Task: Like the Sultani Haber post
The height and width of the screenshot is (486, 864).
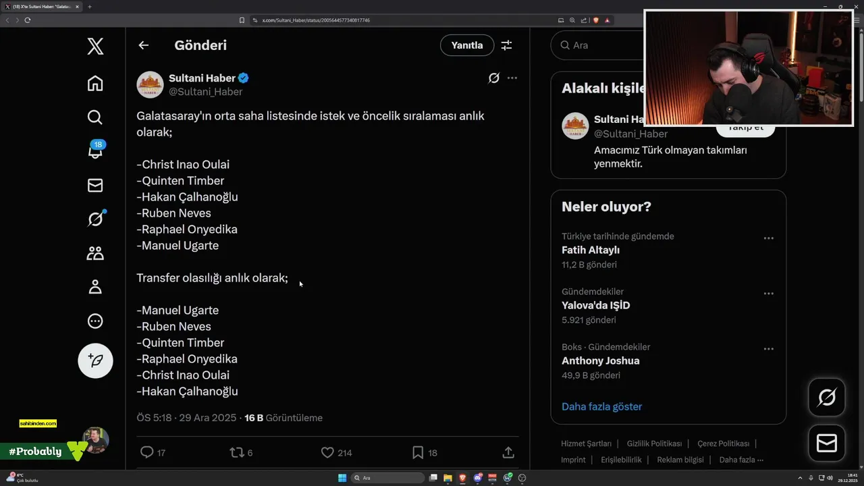Action: [x=327, y=452]
